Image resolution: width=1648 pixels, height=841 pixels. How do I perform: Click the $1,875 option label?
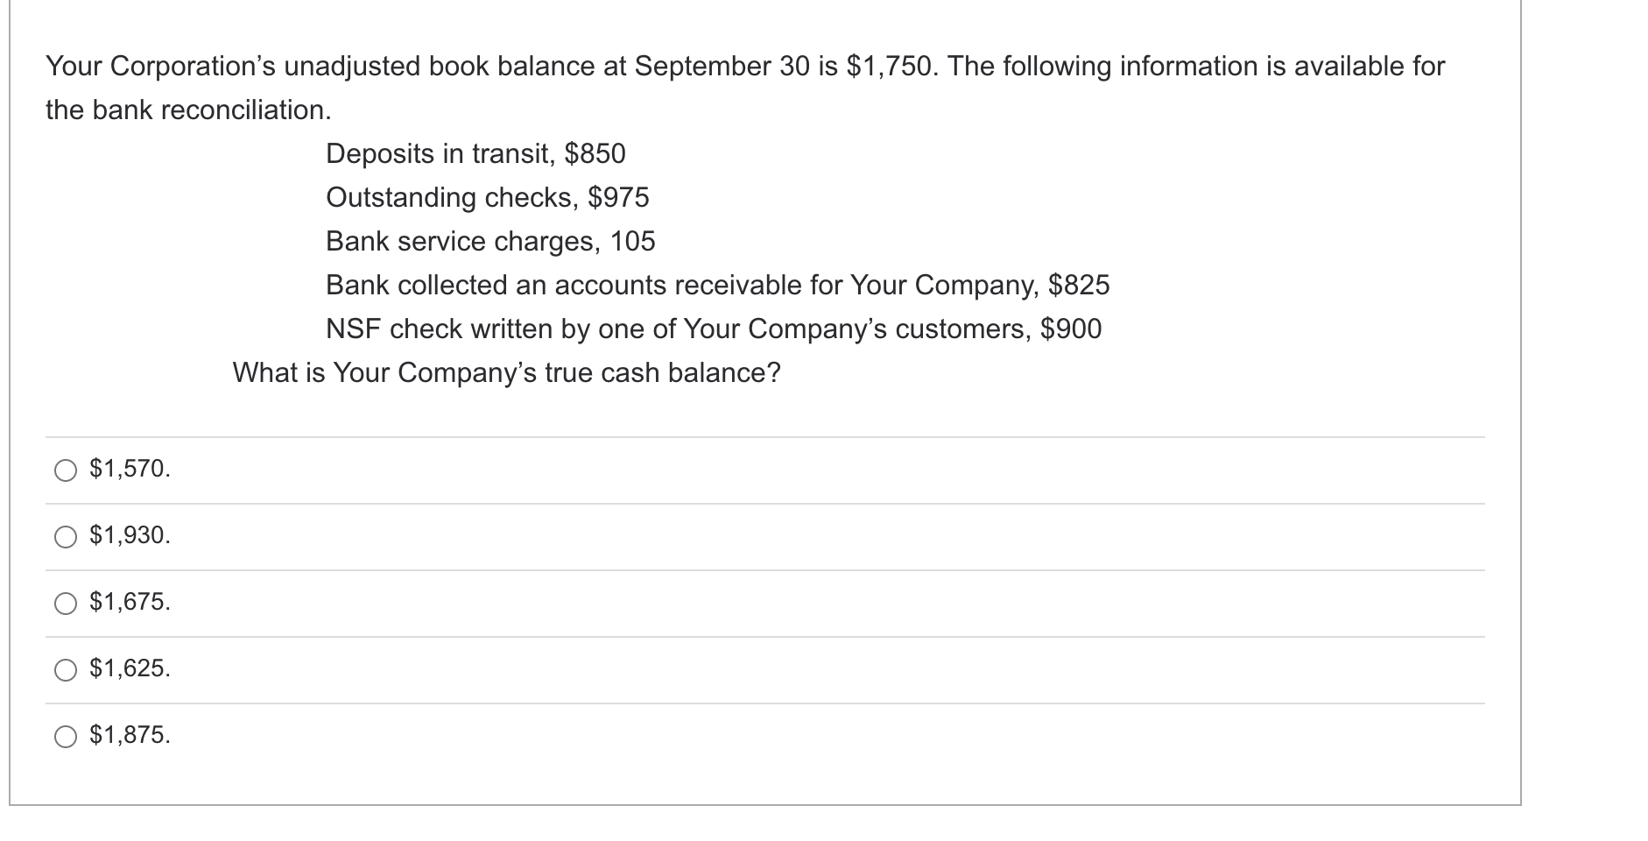tap(128, 737)
